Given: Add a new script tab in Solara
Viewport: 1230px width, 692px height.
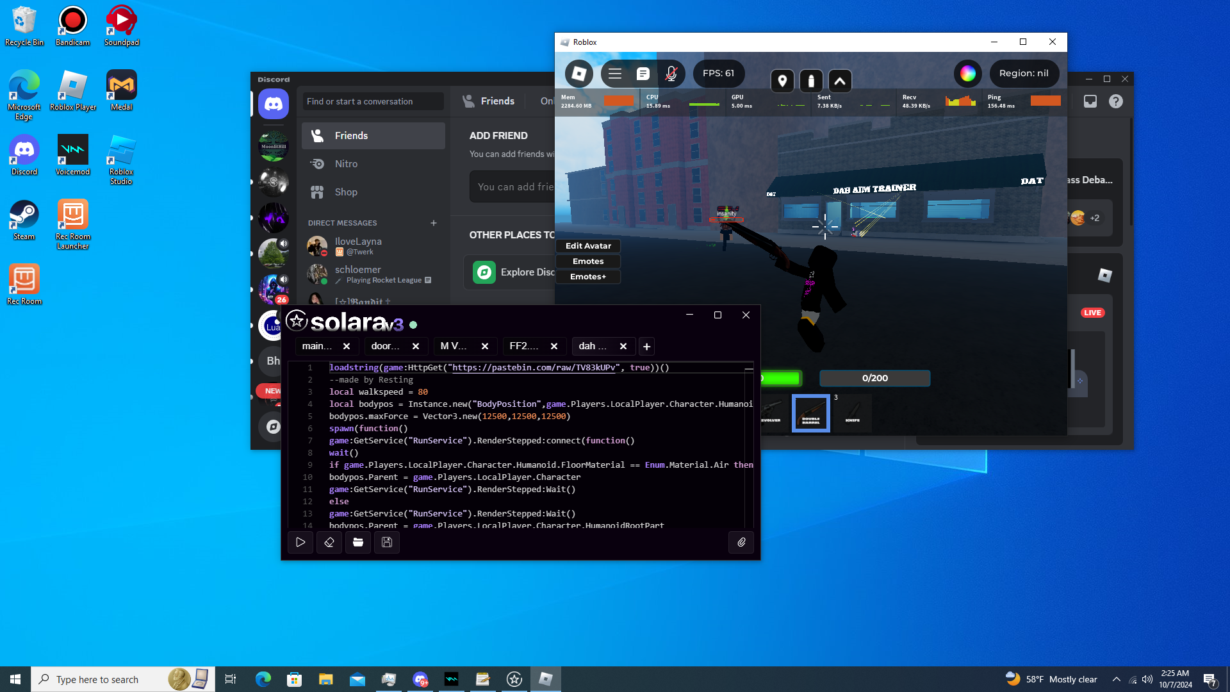Looking at the screenshot, I should coord(646,347).
